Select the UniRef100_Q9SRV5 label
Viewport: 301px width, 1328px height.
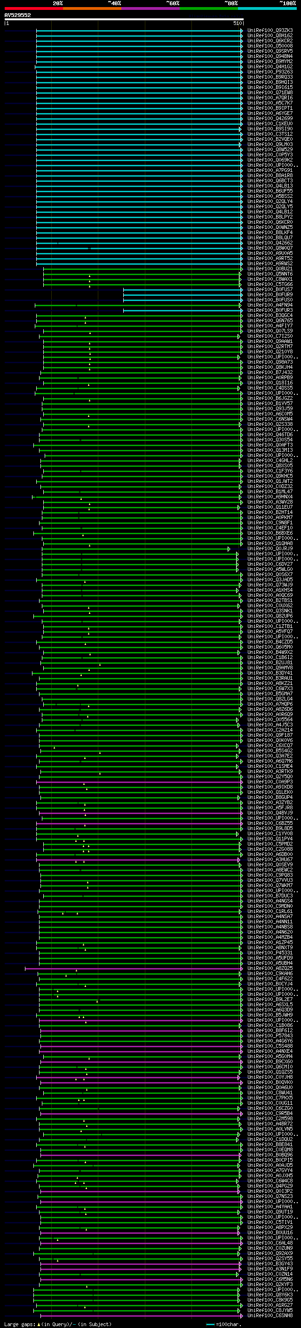pos(270,51)
